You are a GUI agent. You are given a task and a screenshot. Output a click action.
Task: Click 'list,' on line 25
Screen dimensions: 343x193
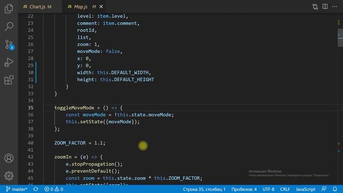[84, 37]
